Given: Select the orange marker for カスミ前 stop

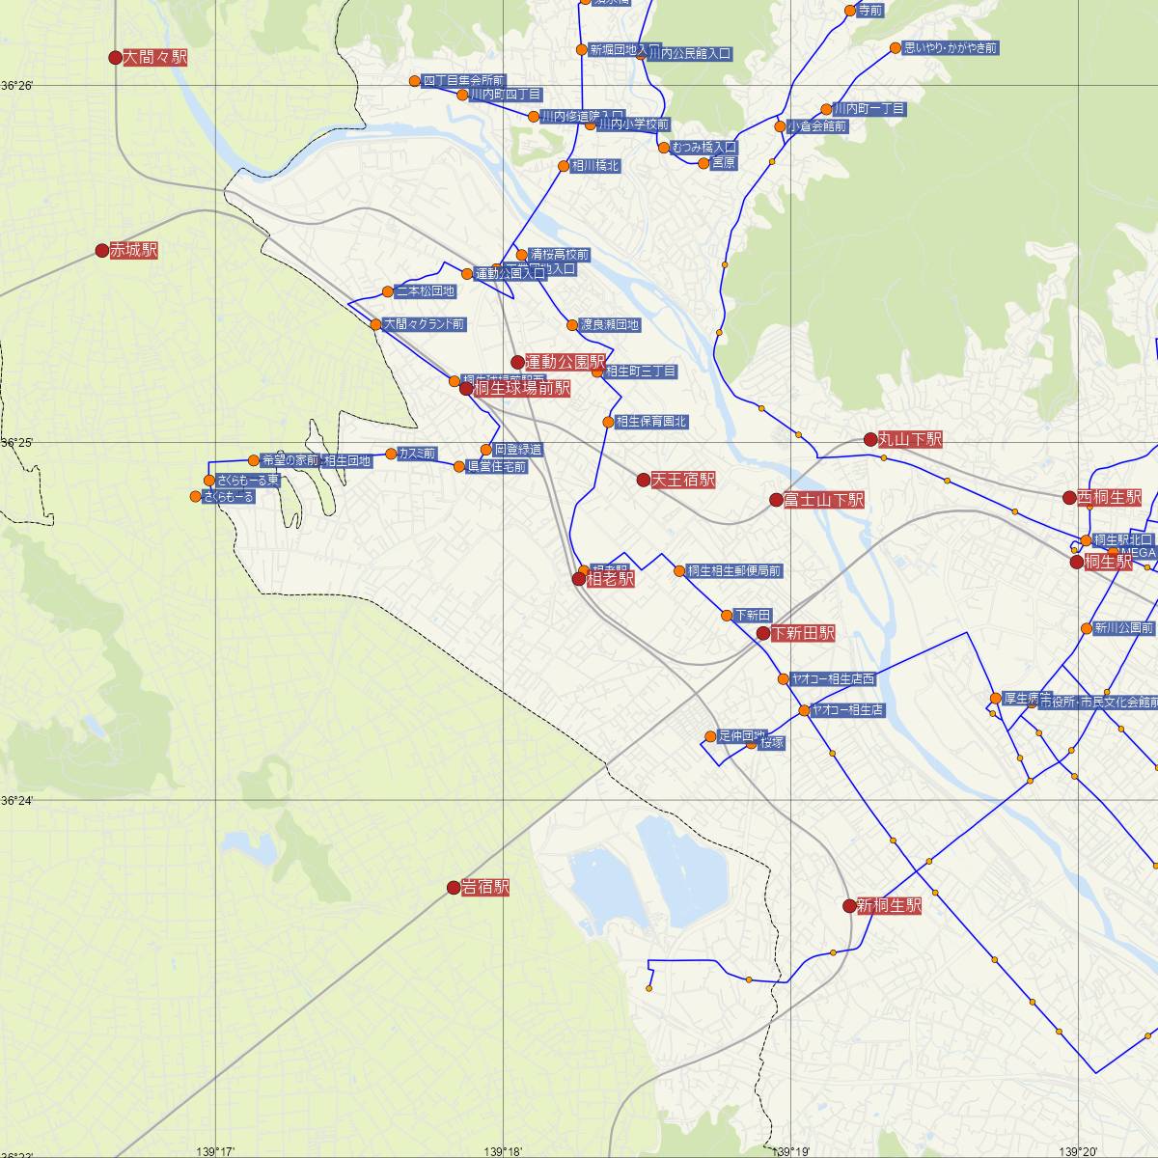Looking at the screenshot, I should point(391,454).
